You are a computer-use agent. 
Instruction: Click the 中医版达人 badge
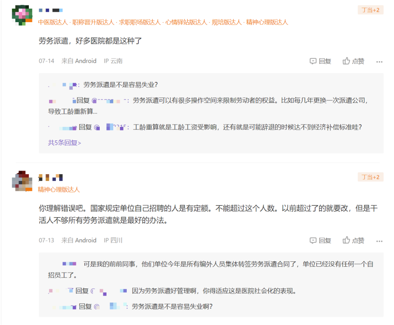click(x=53, y=22)
